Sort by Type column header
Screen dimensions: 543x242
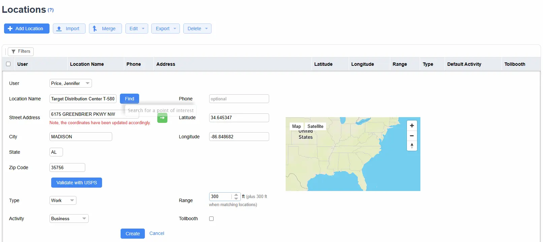[428, 64]
